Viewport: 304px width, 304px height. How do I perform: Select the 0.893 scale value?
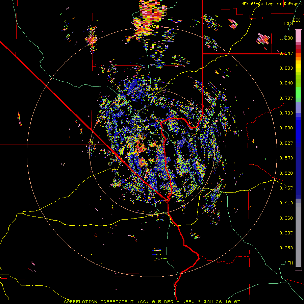point(286,68)
